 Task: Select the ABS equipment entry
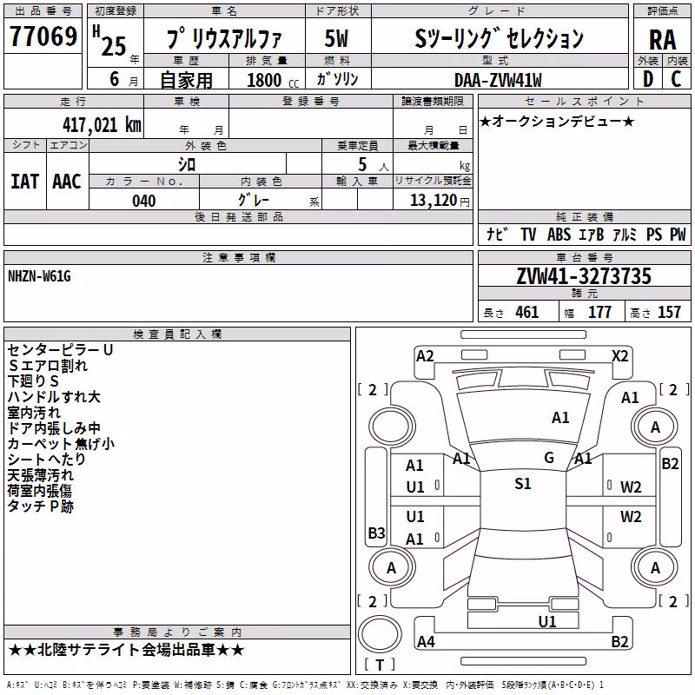559,234
